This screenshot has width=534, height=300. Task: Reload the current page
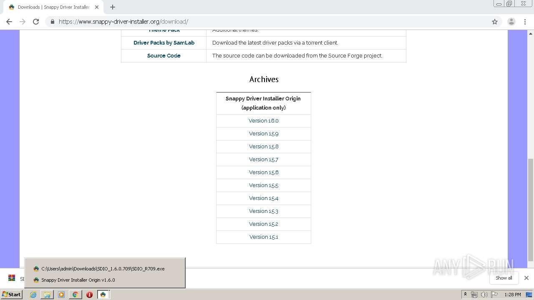point(36,22)
